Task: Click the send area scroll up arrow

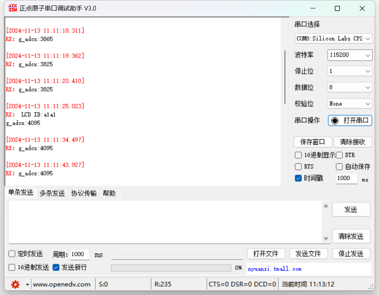Action: pos(326,206)
